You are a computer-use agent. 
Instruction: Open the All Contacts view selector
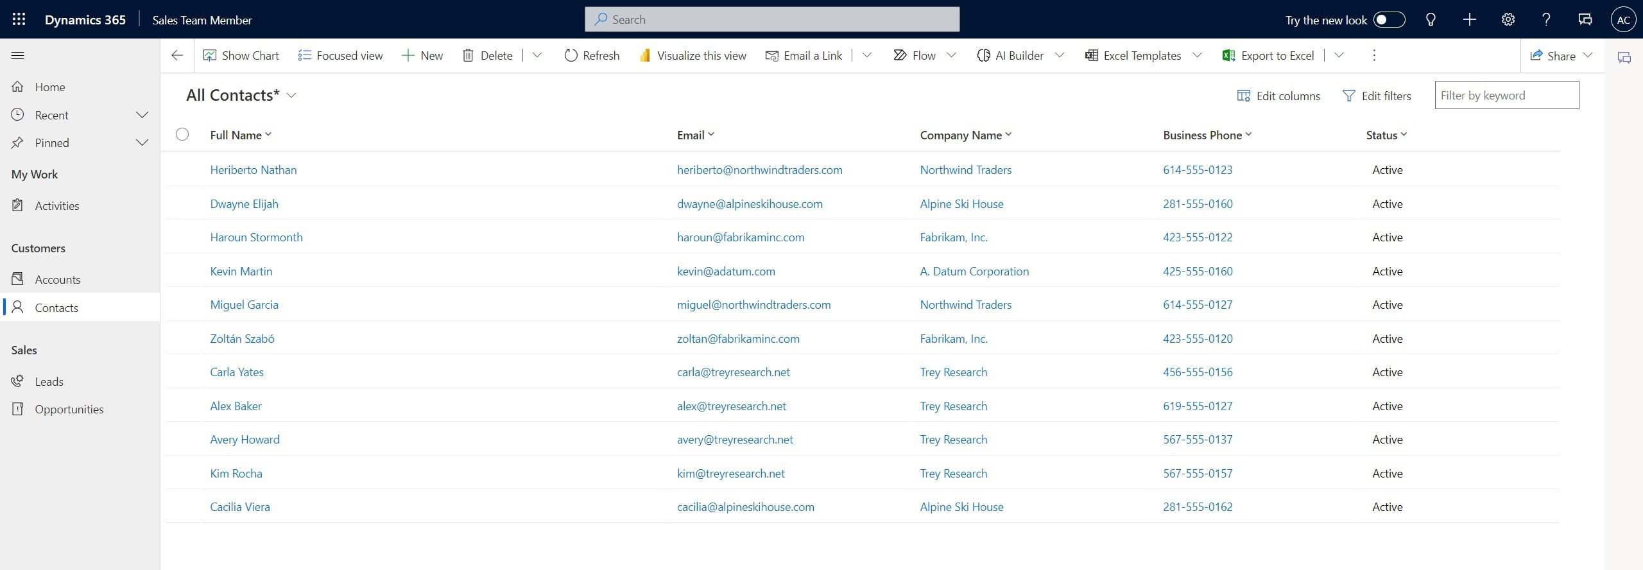(241, 95)
